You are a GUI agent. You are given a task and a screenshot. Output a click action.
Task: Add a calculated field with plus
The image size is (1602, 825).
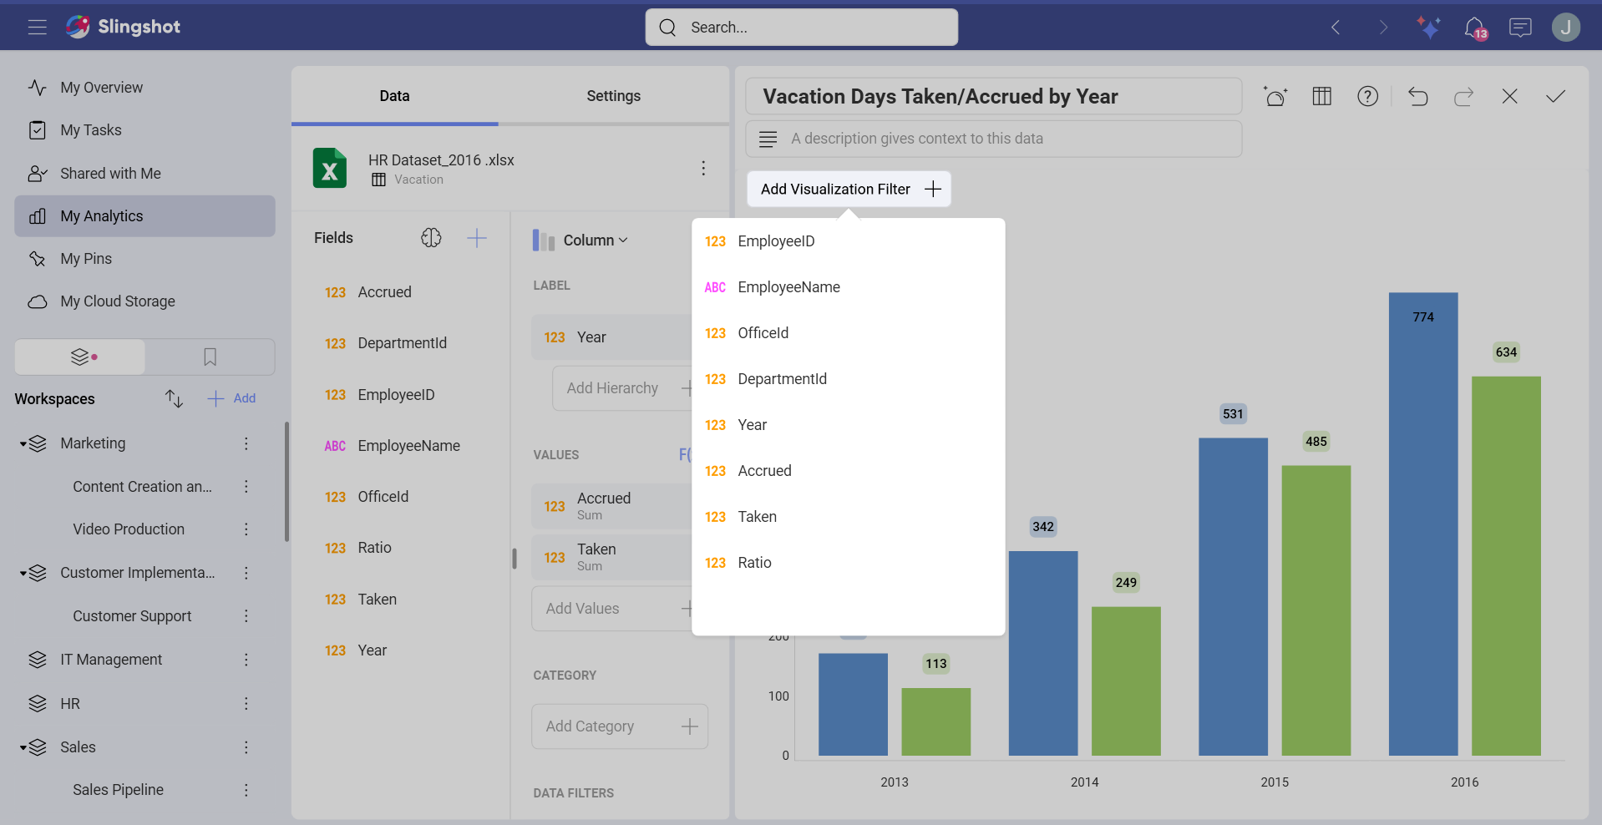(477, 238)
